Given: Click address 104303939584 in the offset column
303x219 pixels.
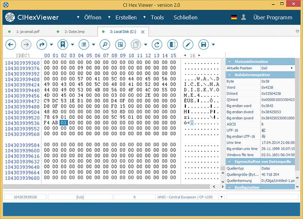Looking at the screenshot, I should pyautogui.click(x=22, y=145).
